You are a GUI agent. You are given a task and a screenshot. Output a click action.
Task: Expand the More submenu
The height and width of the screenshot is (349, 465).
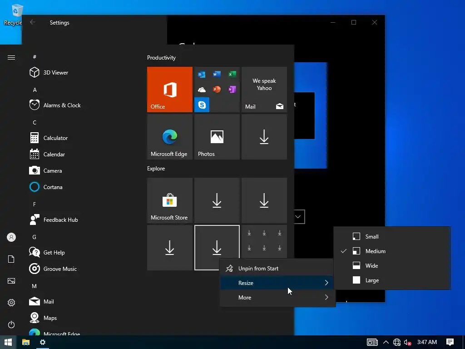click(x=277, y=297)
